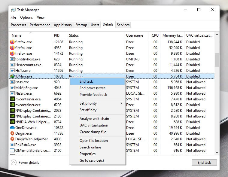Switch to the Services tab

123,25
